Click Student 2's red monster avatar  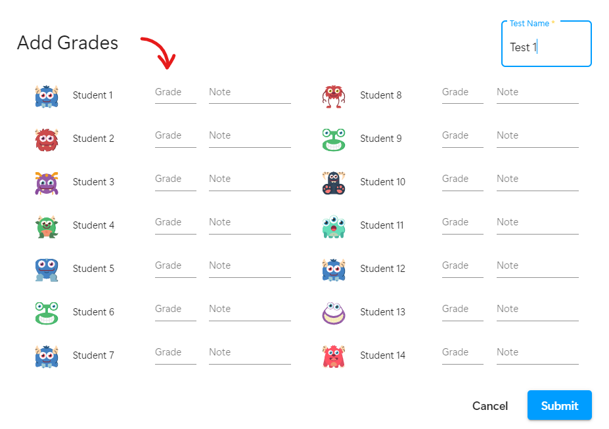[46, 139]
